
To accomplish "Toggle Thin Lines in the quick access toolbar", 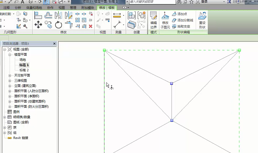I will tap(46, 2).
